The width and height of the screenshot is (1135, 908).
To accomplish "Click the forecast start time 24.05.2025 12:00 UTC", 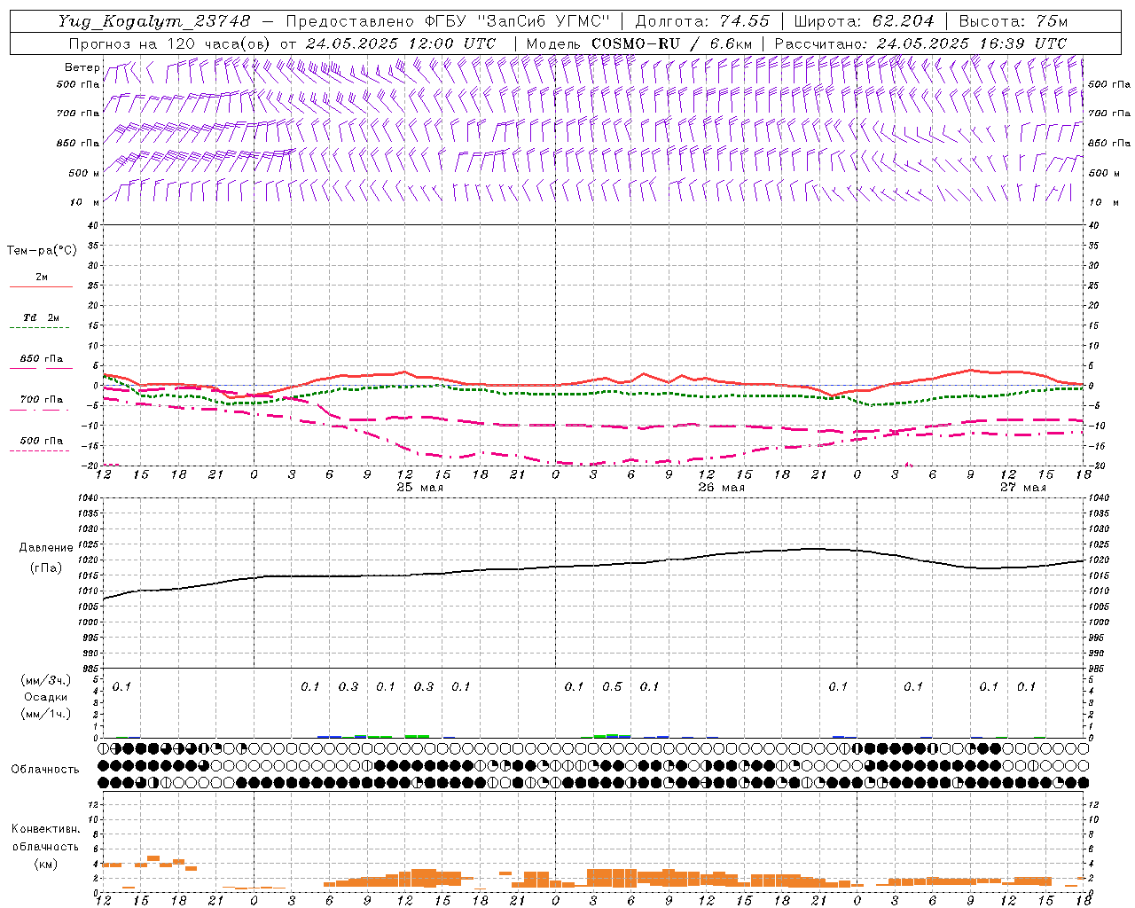I will (x=401, y=43).
